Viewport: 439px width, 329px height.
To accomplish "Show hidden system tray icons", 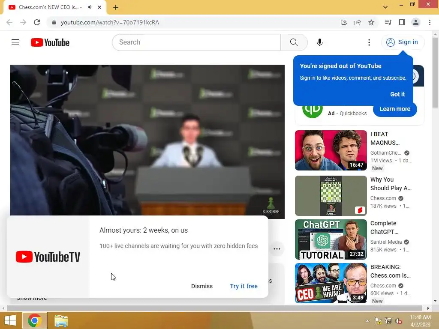I will click(x=367, y=321).
